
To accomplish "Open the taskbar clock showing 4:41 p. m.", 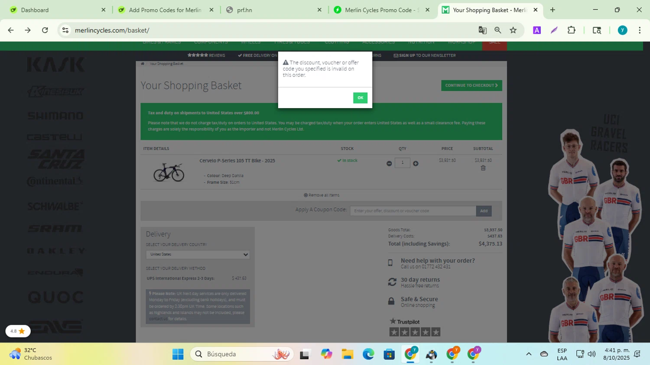I will click(617, 354).
